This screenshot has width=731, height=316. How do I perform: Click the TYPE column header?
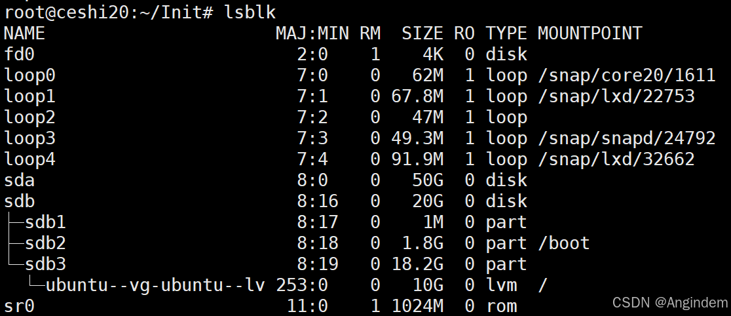(x=506, y=33)
